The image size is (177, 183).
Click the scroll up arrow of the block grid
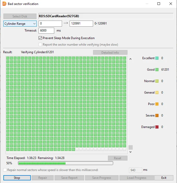coord(131,59)
